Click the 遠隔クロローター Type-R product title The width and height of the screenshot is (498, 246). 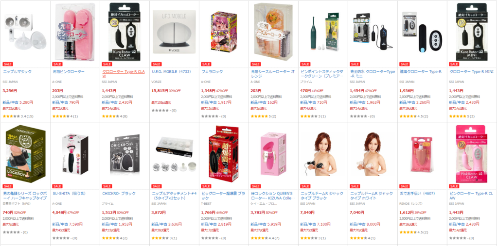tap(421, 72)
